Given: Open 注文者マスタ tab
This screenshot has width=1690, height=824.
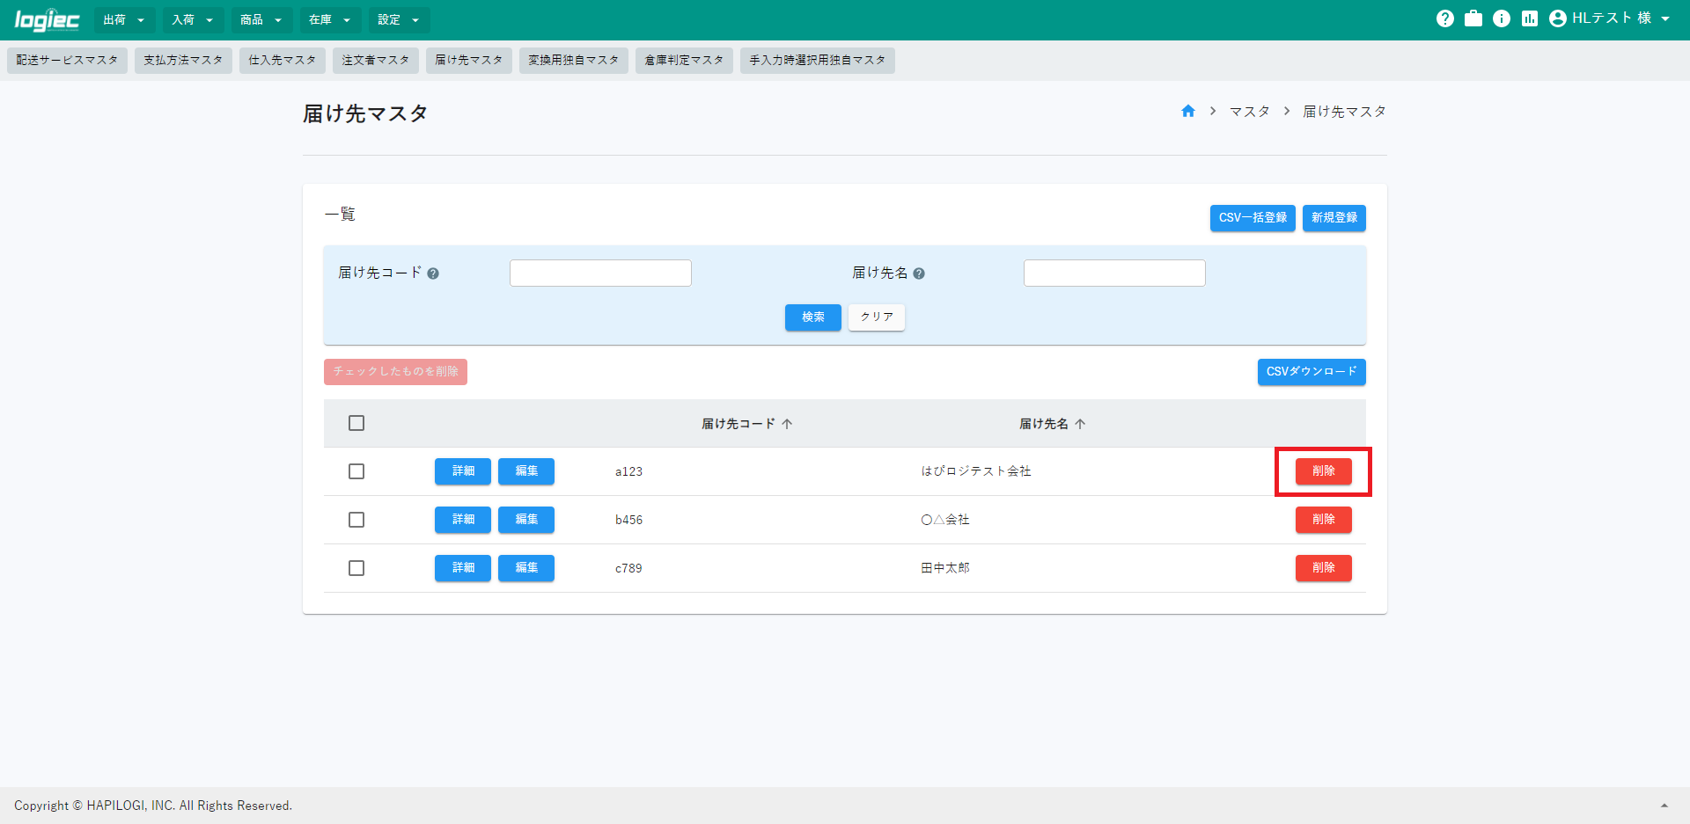Looking at the screenshot, I should coord(376,60).
